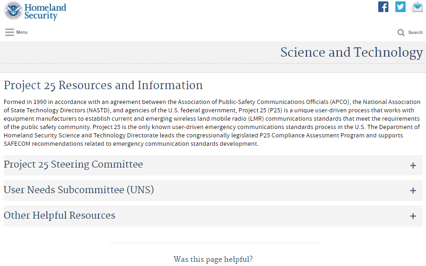Click the magnifying glass search icon

tap(401, 32)
